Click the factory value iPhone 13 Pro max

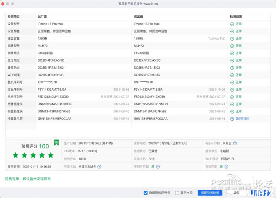coord(50,24)
